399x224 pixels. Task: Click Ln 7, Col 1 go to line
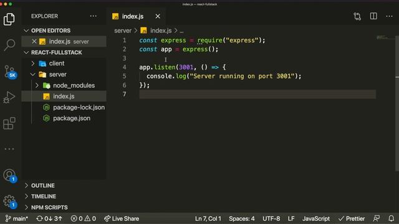208,218
